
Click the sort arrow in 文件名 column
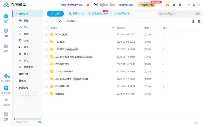click(x=113, y=28)
